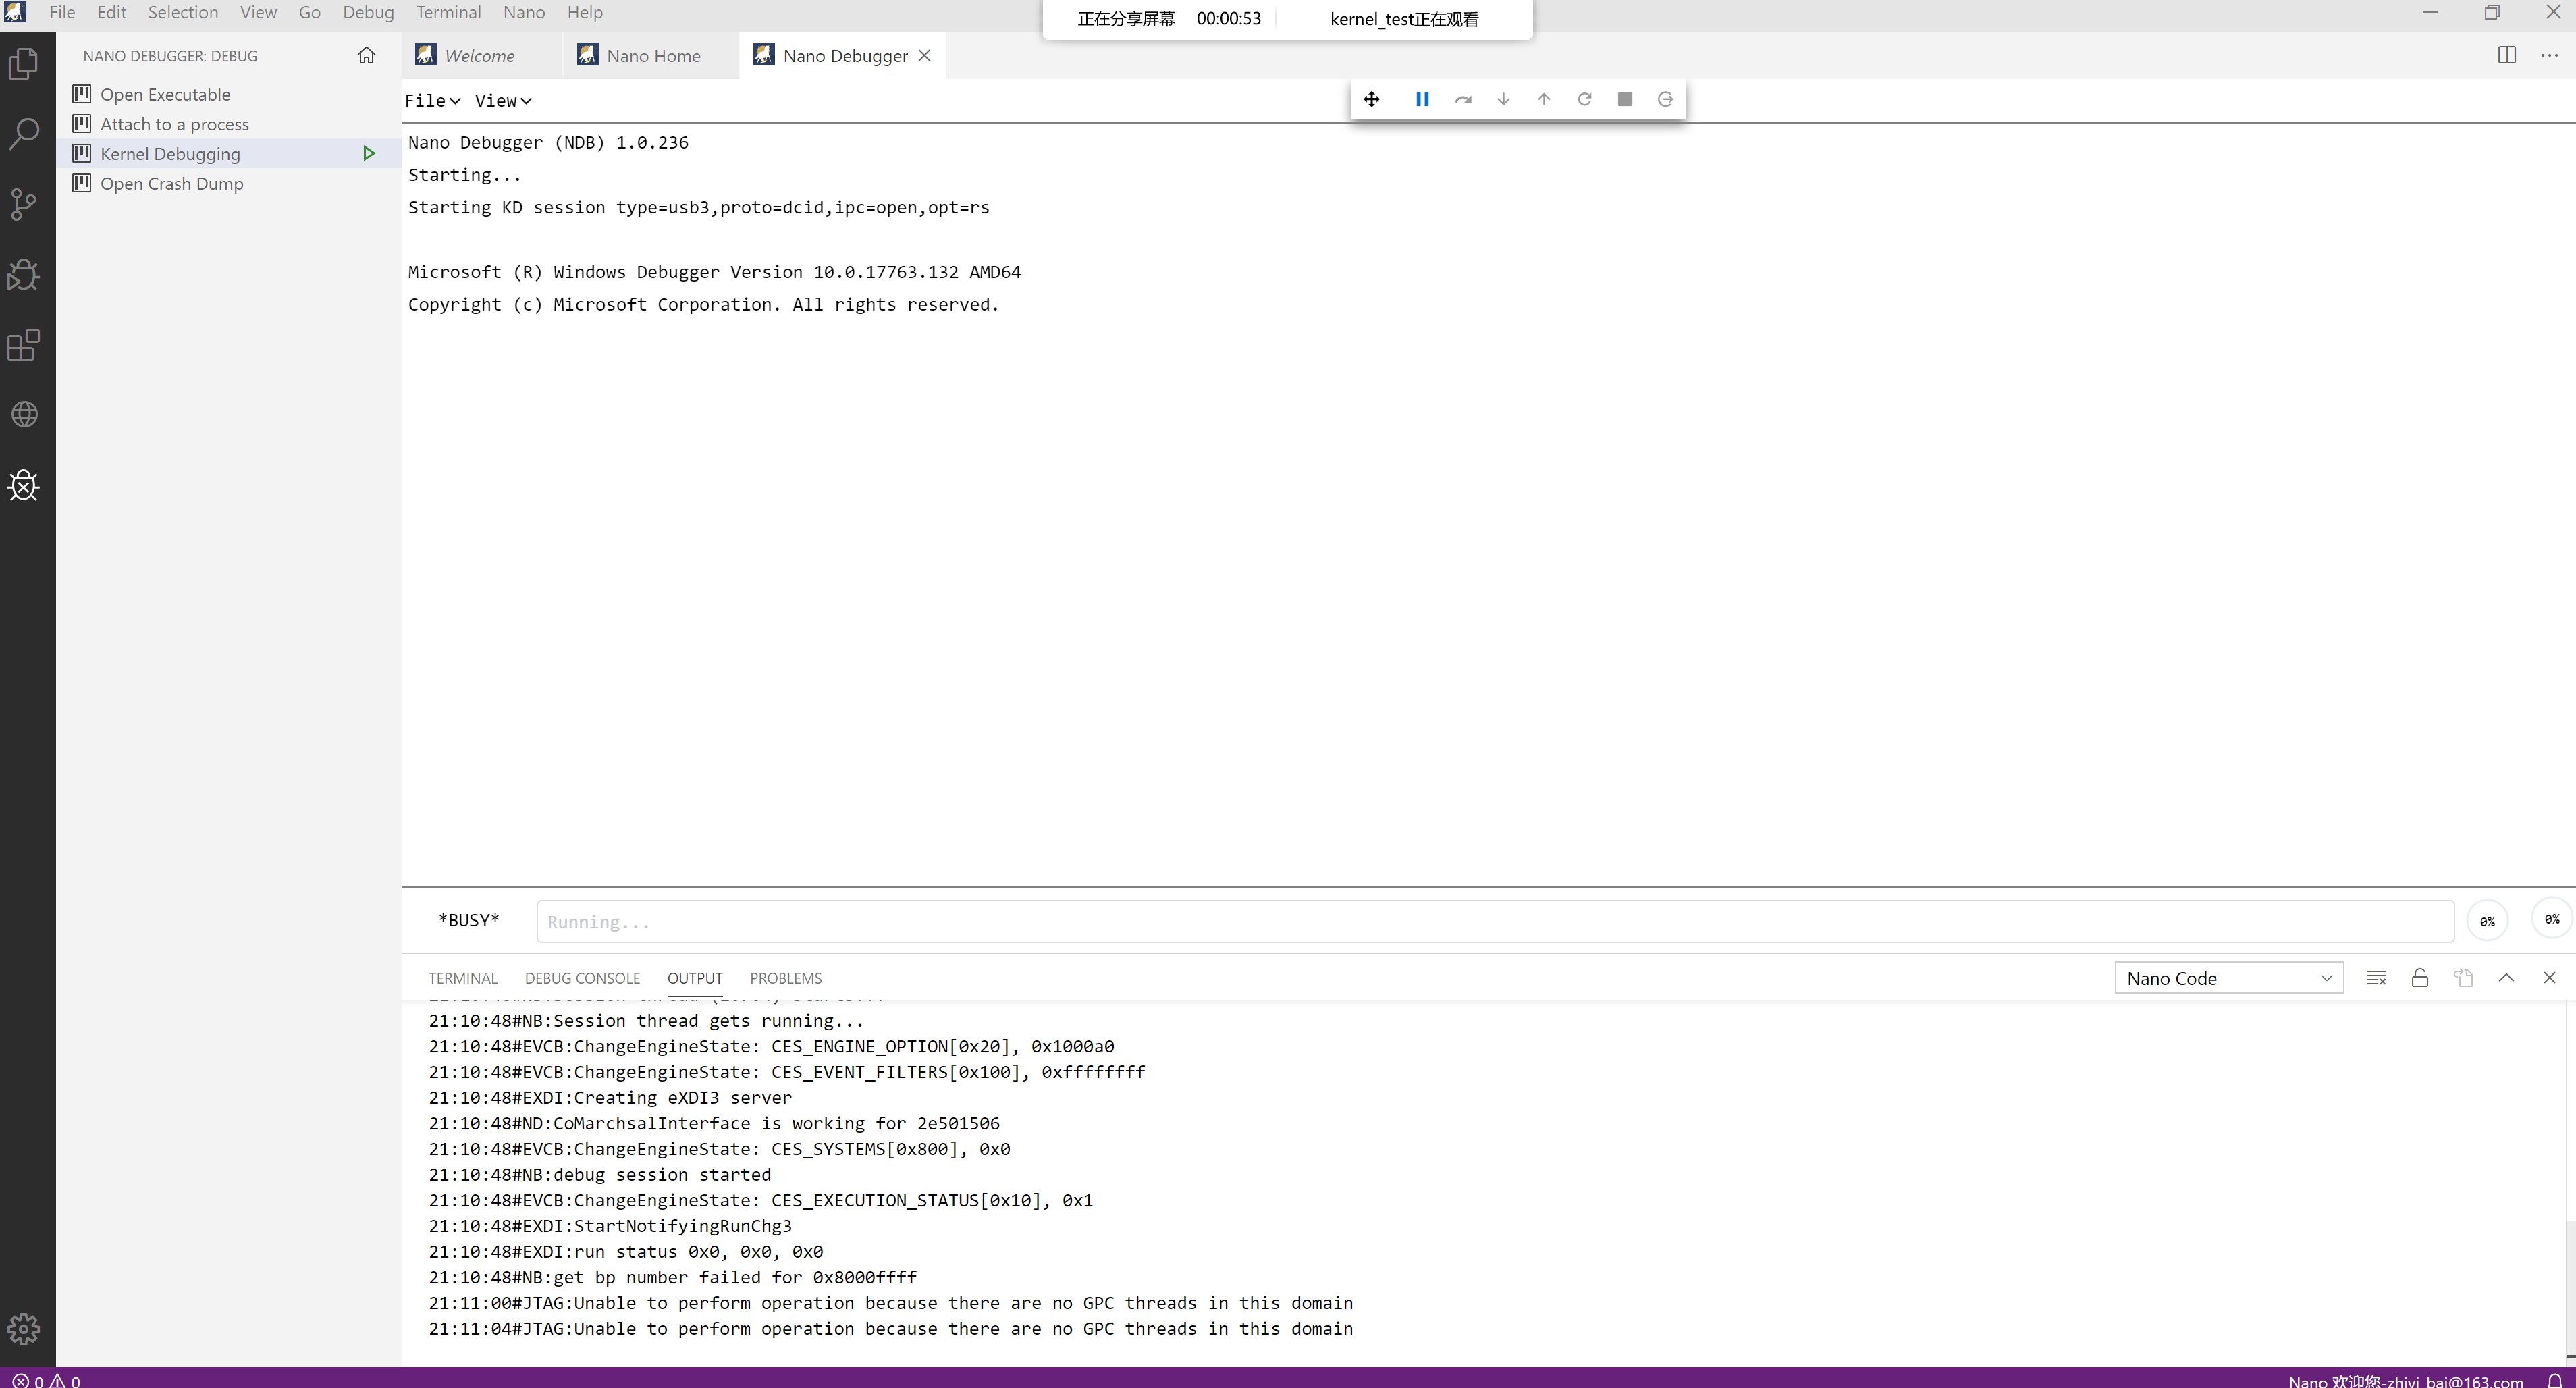Open Source Control in activity bar
The height and width of the screenshot is (1388, 2576).
[24, 204]
